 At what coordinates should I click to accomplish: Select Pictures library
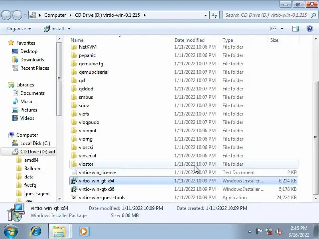[29, 110]
